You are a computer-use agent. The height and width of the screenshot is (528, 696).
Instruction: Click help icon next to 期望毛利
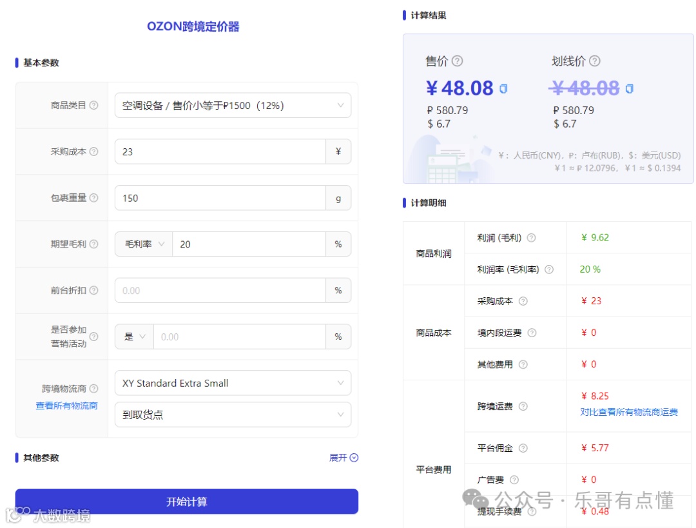(93, 244)
